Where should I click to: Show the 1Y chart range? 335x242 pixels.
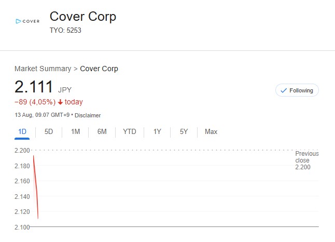coord(157,131)
